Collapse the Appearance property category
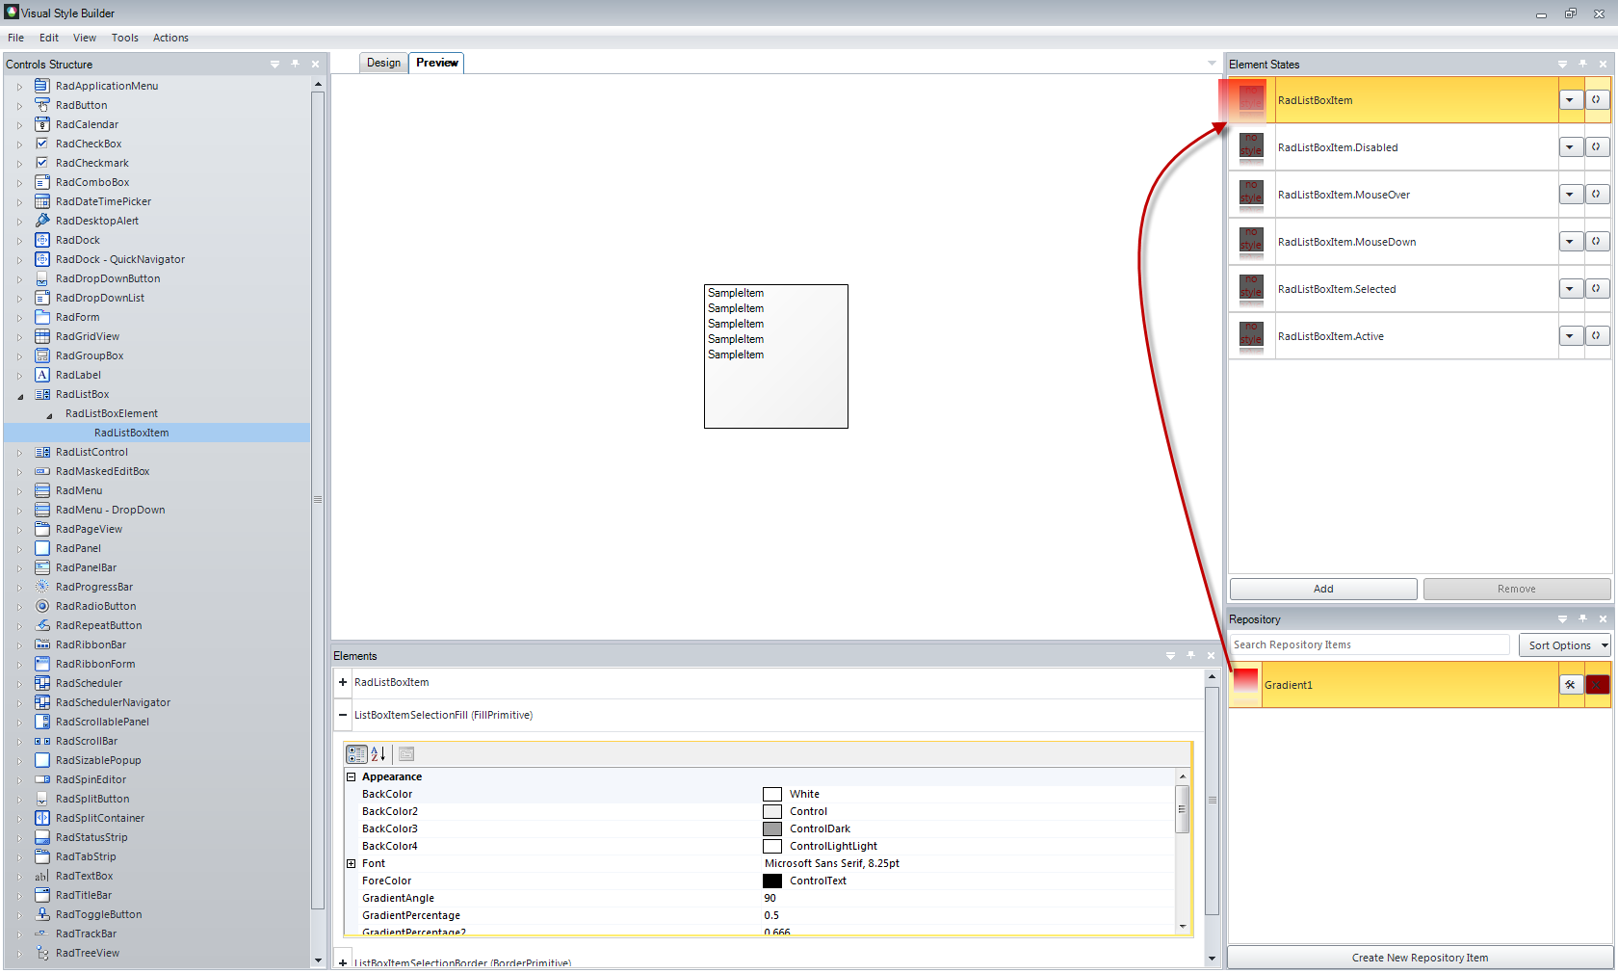The height and width of the screenshot is (973, 1618). coord(352,776)
